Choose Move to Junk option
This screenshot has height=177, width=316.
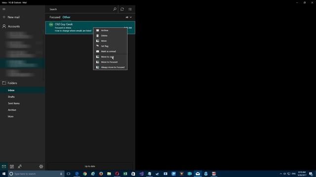tap(110, 57)
